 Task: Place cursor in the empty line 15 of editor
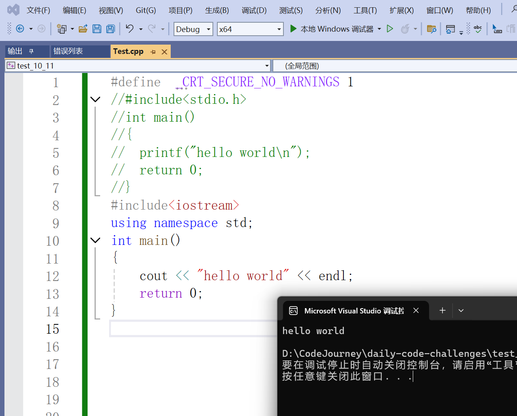point(193,328)
